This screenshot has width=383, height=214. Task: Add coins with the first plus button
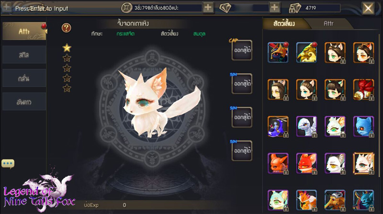[208, 8]
